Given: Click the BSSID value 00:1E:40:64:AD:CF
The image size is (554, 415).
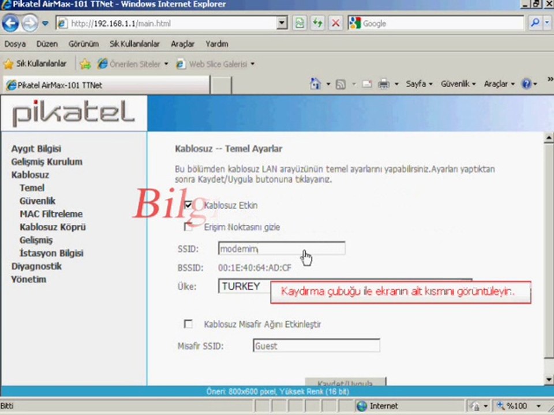Looking at the screenshot, I should point(254,268).
